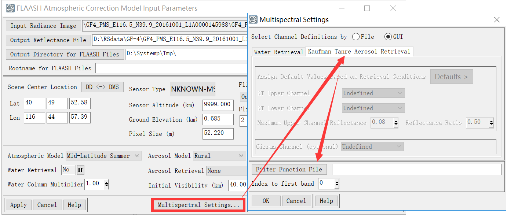This screenshot has height=215, width=507.
Task: Close the Multispectral Settings window
Action: (x=496, y=20)
